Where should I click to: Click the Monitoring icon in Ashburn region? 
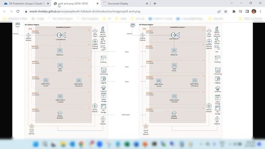tap(104, 70)
